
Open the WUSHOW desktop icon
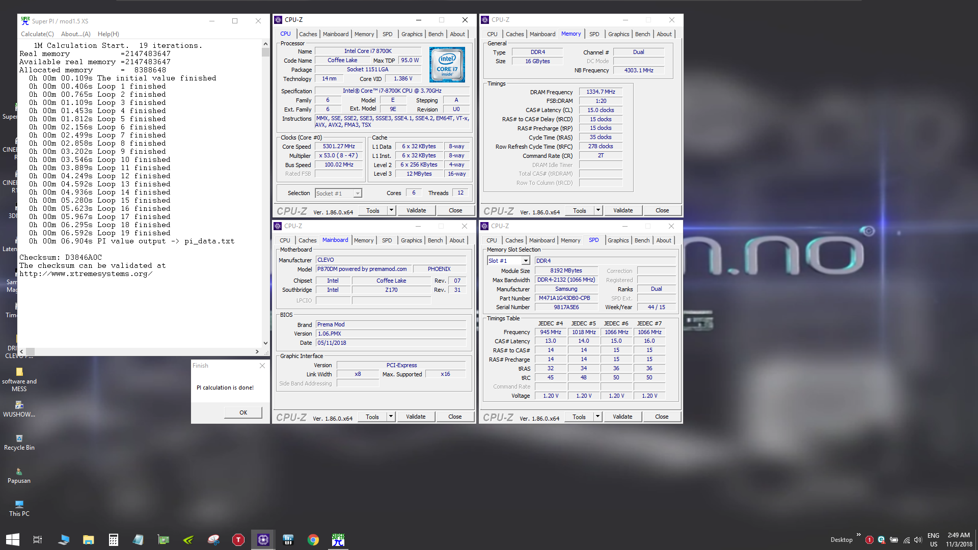[x=19, y=408]
